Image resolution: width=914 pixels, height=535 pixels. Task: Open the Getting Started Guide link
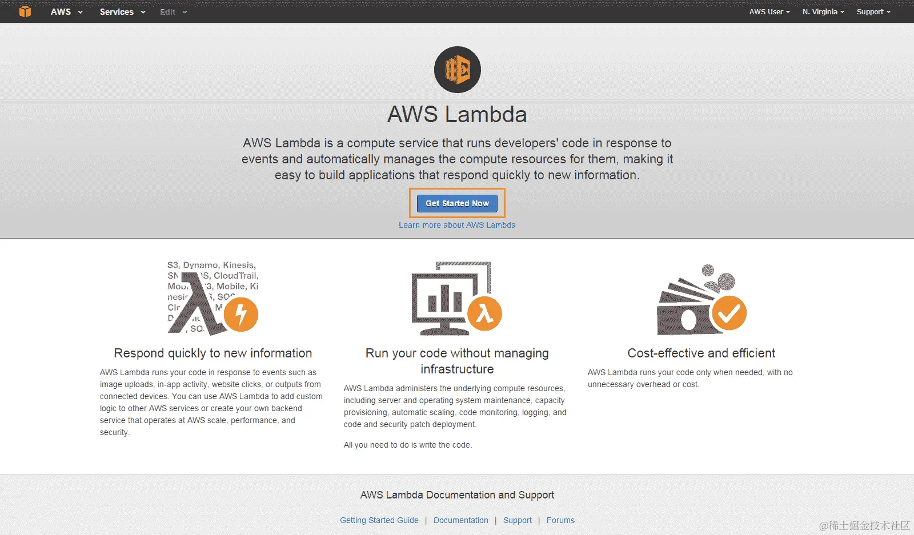click(379, 520)
